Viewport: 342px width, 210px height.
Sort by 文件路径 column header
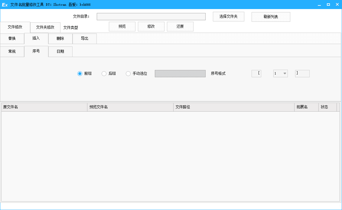point(234,107)
